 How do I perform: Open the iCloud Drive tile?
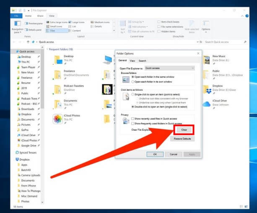click(x=216, y=105)
